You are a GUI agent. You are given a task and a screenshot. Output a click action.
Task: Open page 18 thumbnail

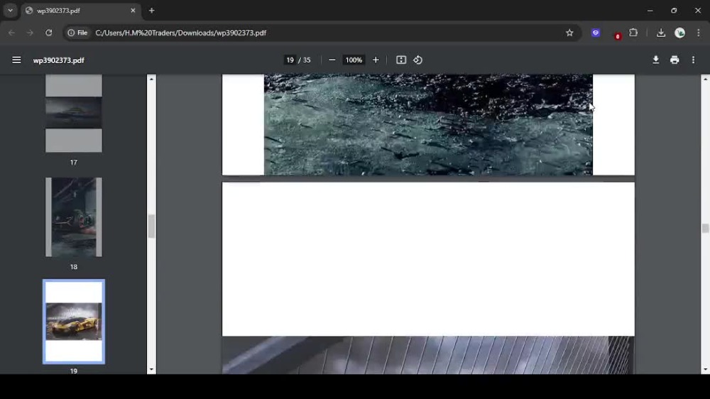pos(74,217)
